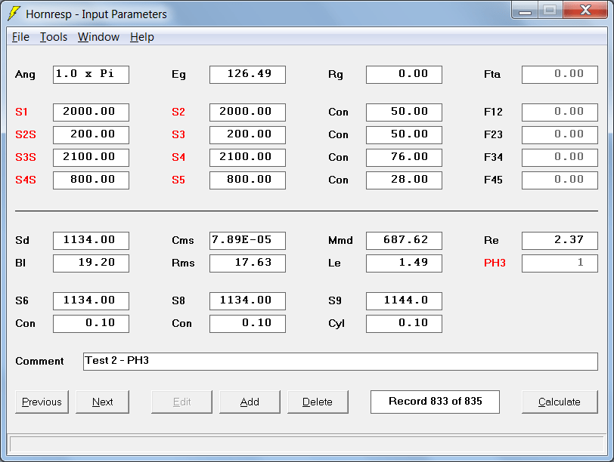The height and width of the screenshot is (462, 614).
Task: Click the S2S field with 200.00
Action: tap(91, 135)
